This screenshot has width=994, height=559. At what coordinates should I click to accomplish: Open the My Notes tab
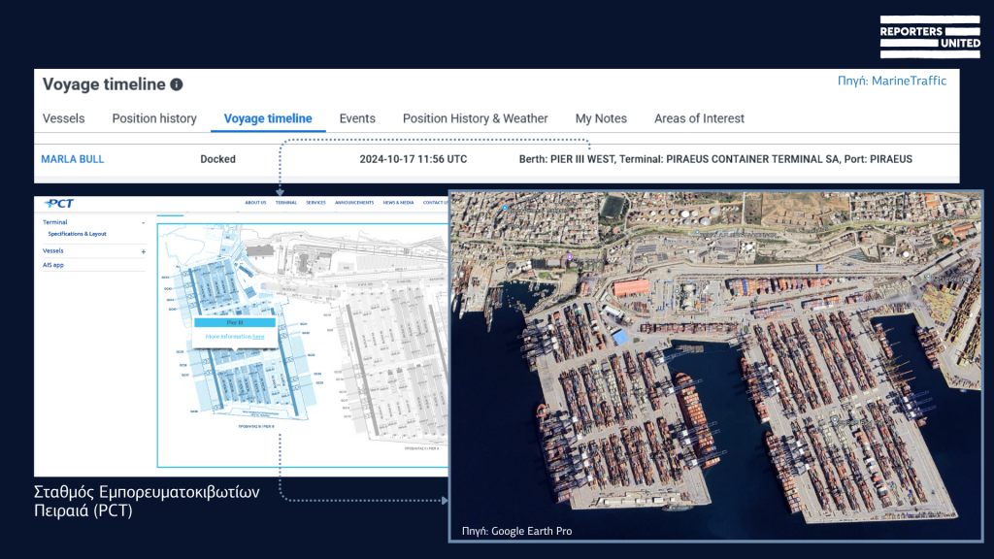click(x=601, y=118)
